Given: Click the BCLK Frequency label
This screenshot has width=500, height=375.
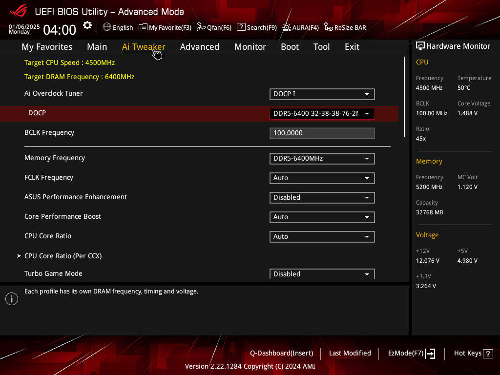Looking at the screenshot, I should (49, 132).
